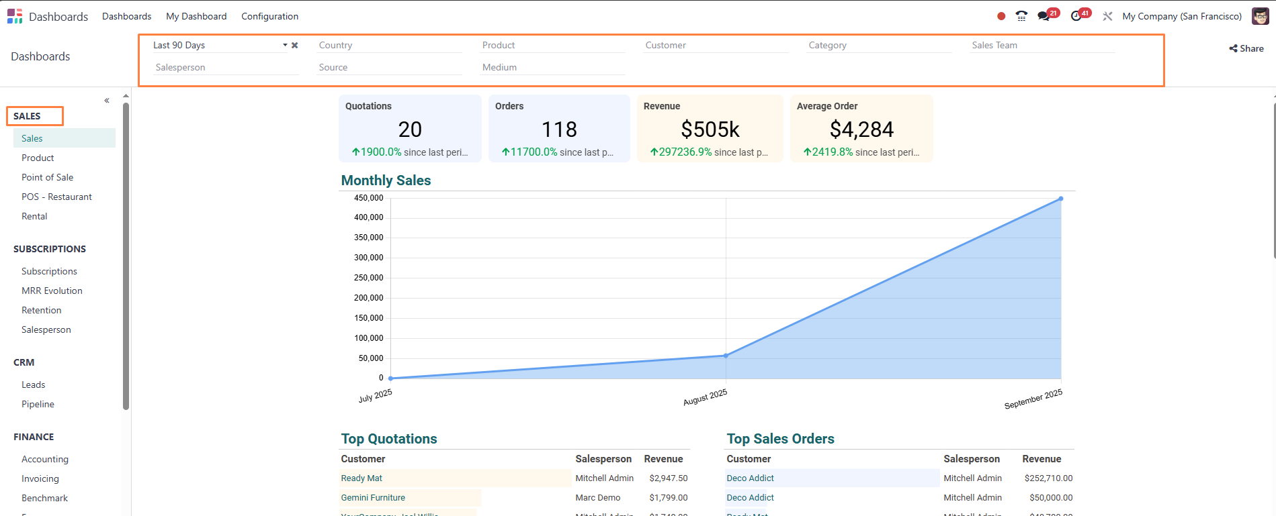The width and height of the screenshot is (1276, 516).
Task: Open the Ready Mat quotation customer link
Action: [361, 478]
